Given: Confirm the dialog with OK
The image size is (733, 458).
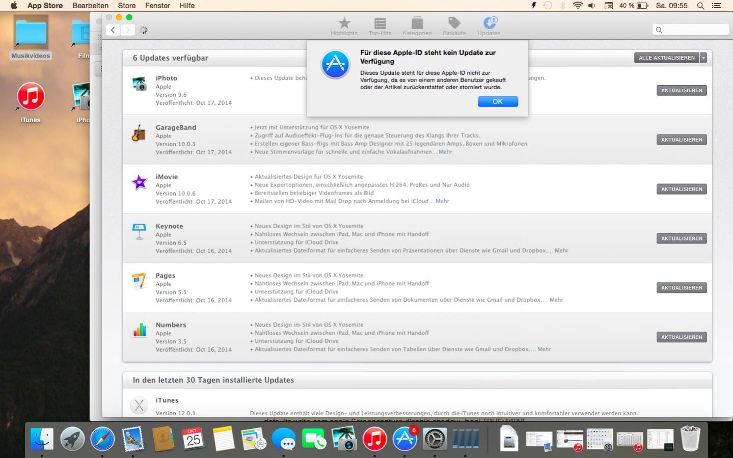Looking at the screenshot, I should tap(498, 101).
